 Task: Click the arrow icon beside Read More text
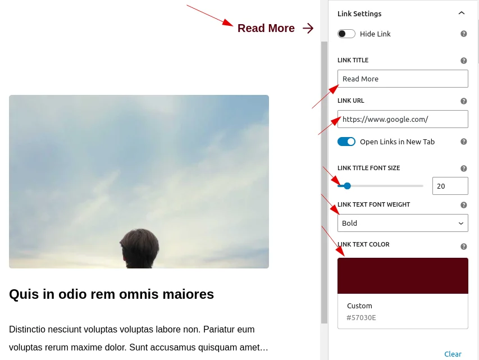tap(308, 28)
